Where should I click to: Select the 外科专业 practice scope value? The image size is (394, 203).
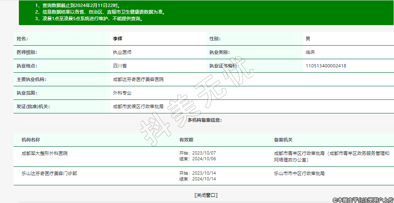coord(122,93)
